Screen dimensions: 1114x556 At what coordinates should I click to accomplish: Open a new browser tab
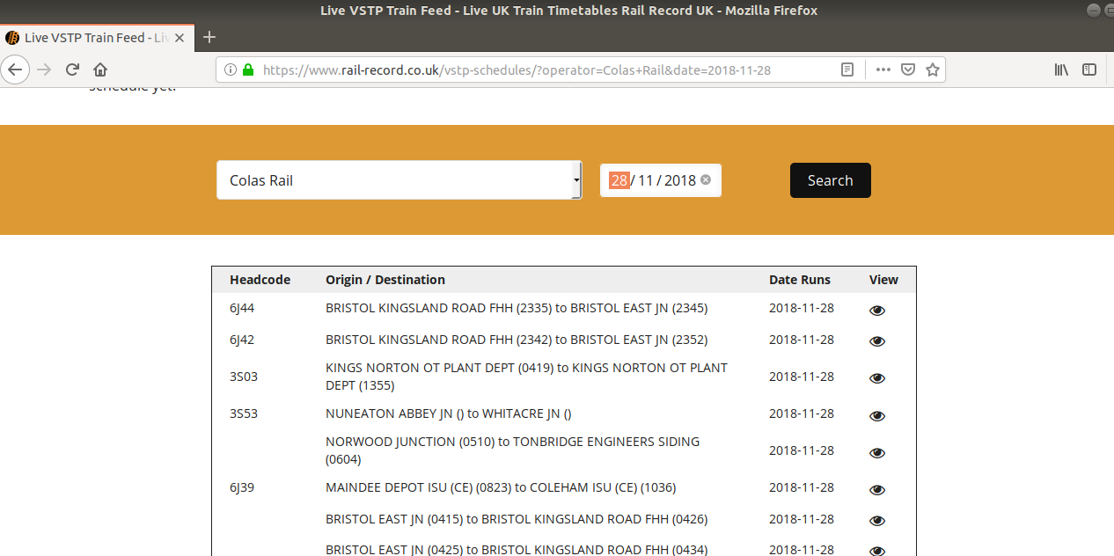(x=209, y=37)
